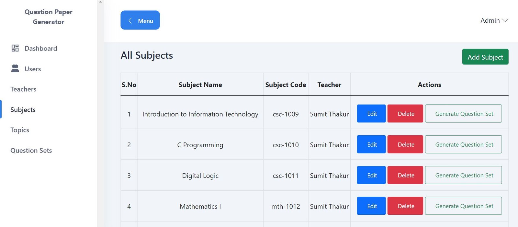Click the back chevron on Menu button
The width and height of the screenshot is (518, 227).
pos(130,21)
